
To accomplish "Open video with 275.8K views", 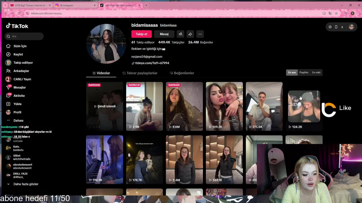I will click(x=264, y=106).
